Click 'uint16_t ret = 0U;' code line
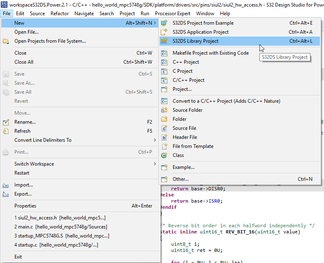 click(197, 250)
